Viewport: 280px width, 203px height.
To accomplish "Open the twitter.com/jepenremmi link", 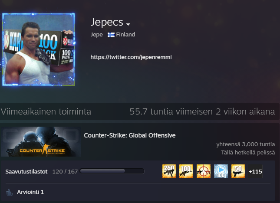I will coord(131,57).
